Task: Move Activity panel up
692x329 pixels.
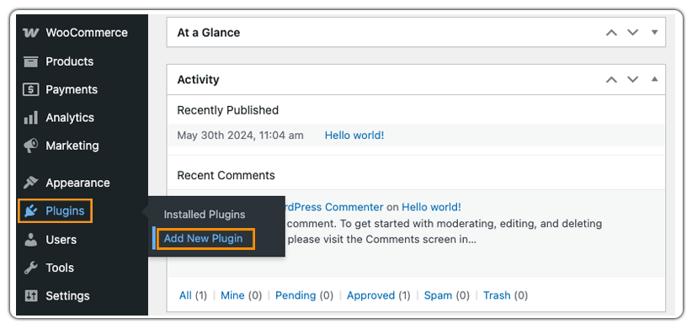Action: [x=611, y=80]
